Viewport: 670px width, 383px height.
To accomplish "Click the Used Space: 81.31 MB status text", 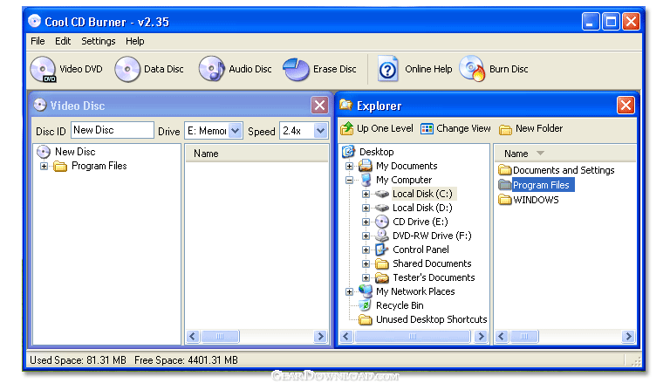I will point(78,360).
